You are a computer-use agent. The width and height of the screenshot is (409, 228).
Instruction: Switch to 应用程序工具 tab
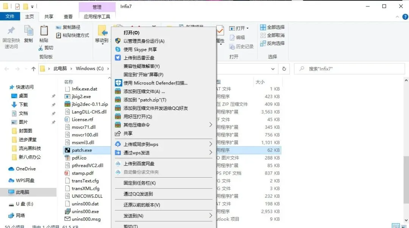(x=97, y=16)
